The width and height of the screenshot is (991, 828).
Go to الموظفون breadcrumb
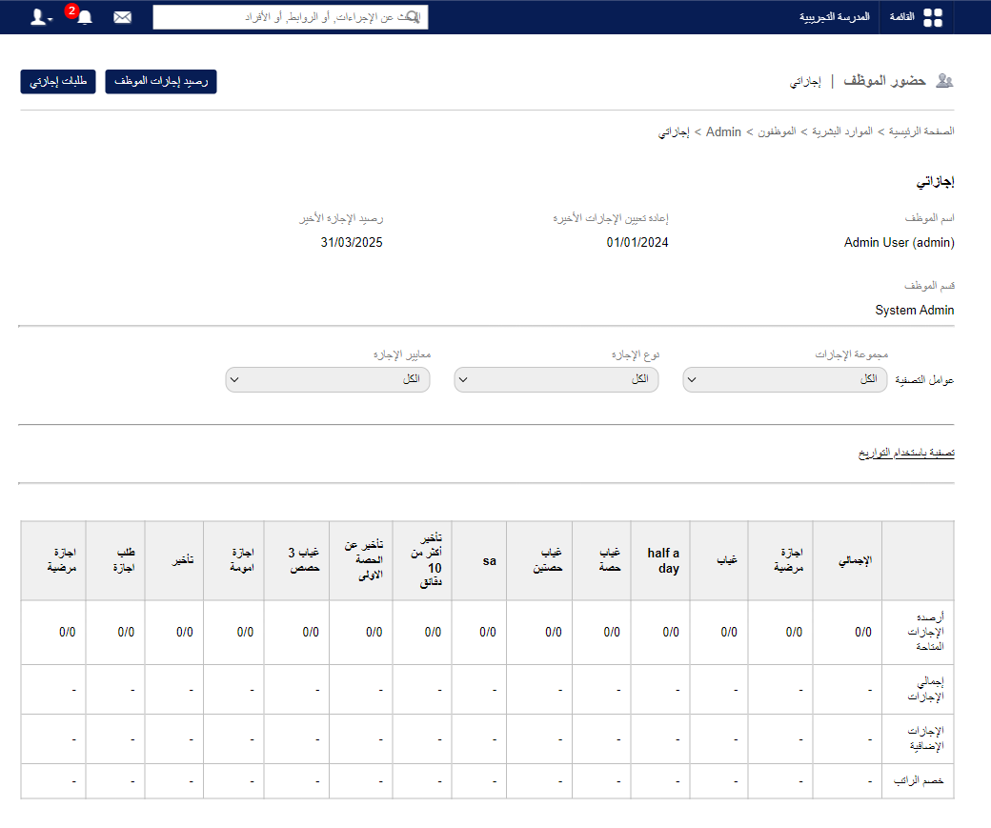(x=777, y=131)
